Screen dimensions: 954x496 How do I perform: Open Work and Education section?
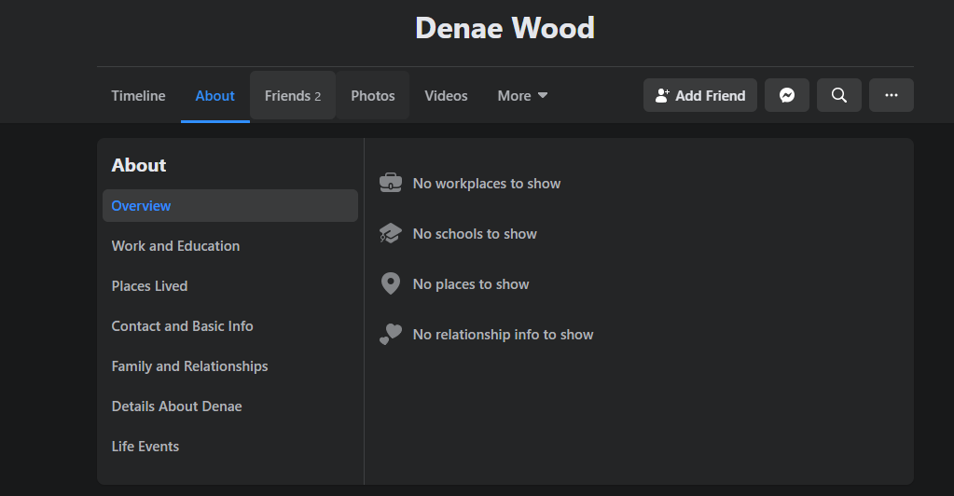tap(230, 246)
